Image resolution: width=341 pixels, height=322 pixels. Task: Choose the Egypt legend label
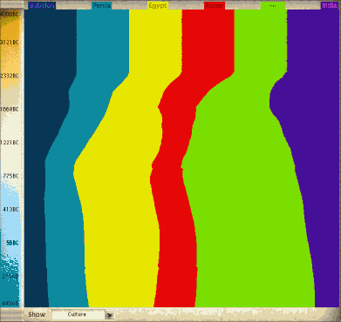(x=158, y=5)
